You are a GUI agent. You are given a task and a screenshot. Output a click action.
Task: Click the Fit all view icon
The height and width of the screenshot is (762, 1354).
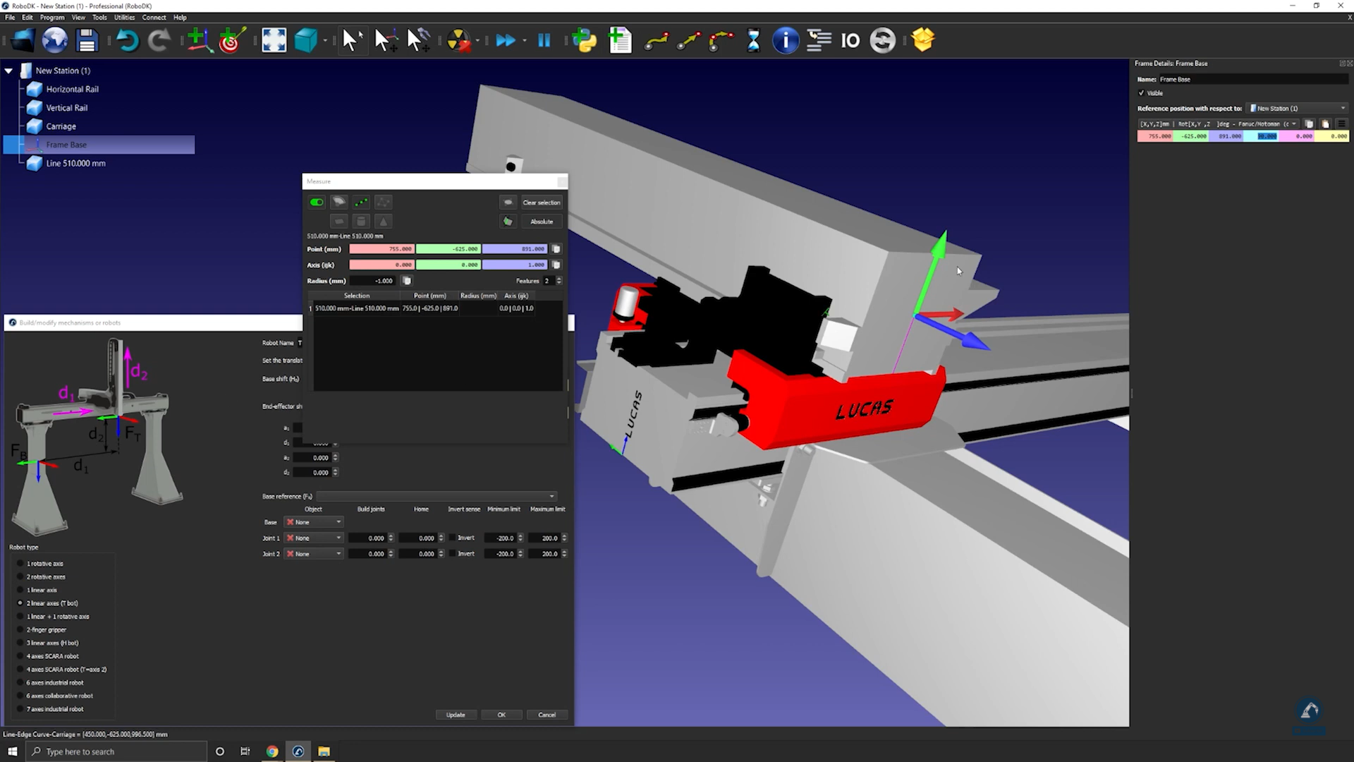[x=274, y=40]
